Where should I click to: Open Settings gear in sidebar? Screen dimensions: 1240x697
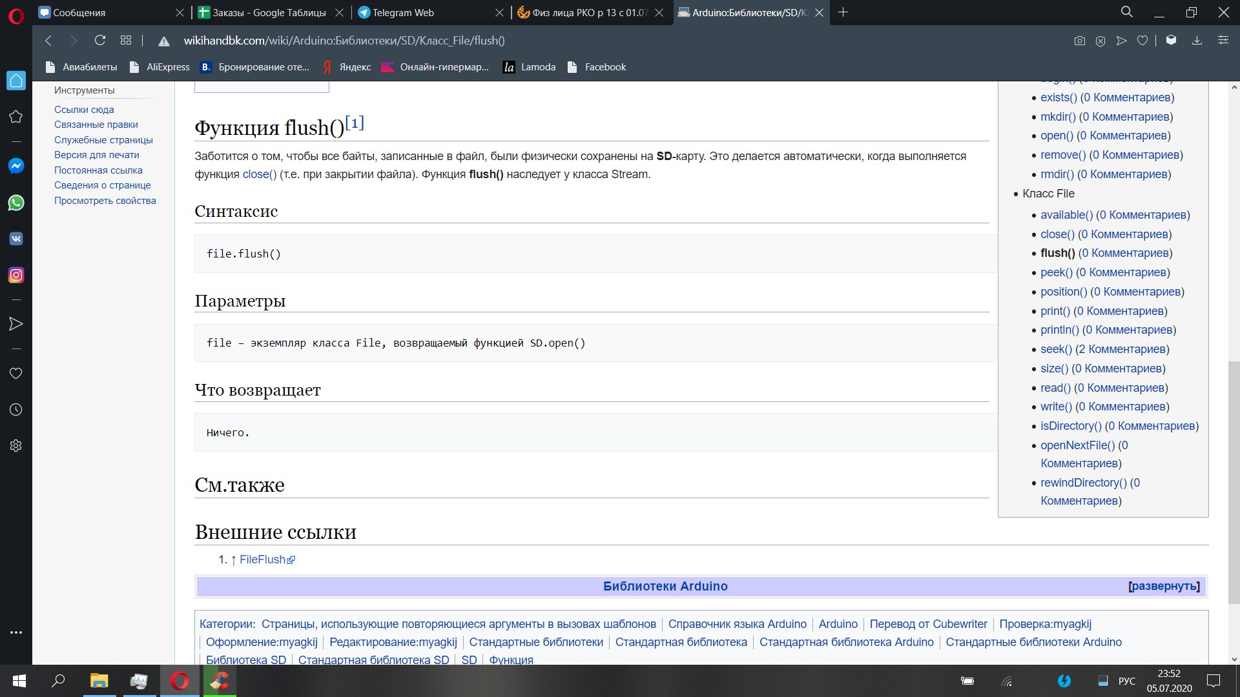click(16, 446)
